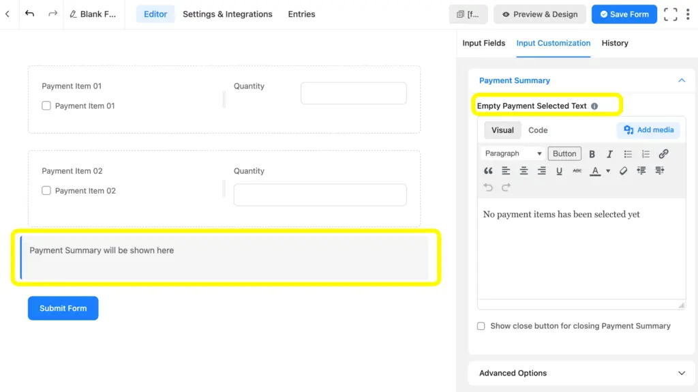698x392 pixels.
Task: Open the History tab
Action: [615, 43]
